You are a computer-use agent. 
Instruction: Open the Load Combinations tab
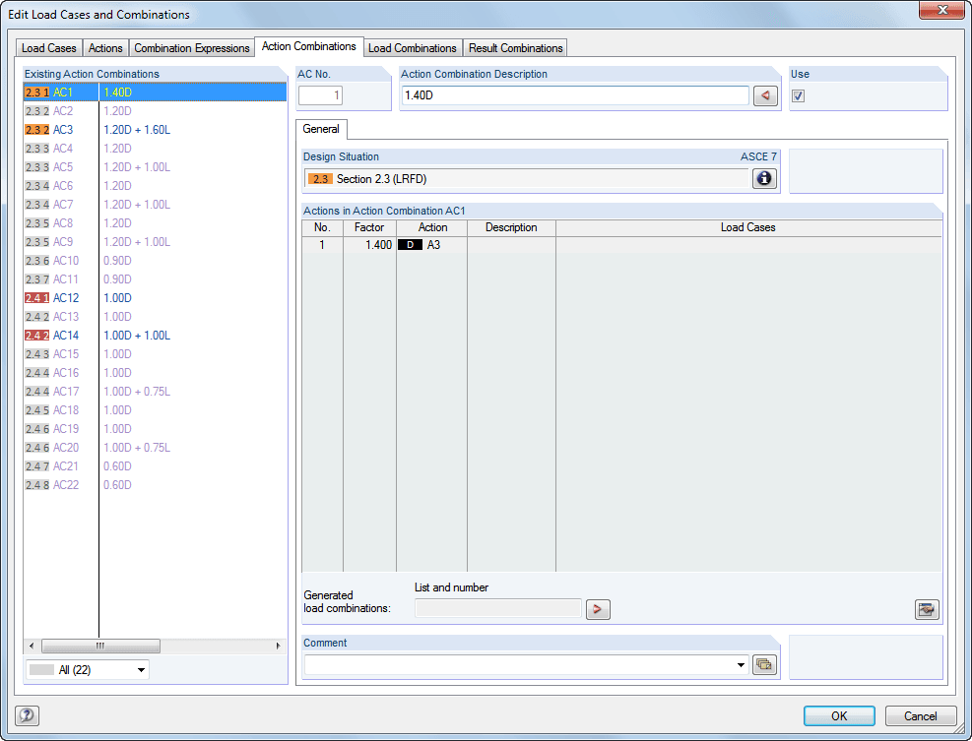click(413, 47)
